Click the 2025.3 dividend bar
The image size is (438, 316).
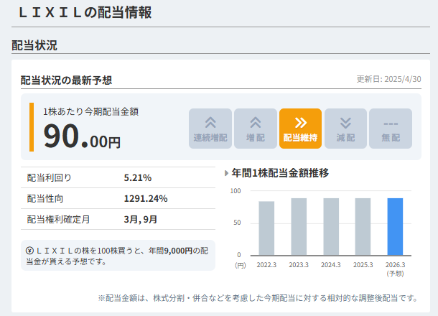[363, 227]
